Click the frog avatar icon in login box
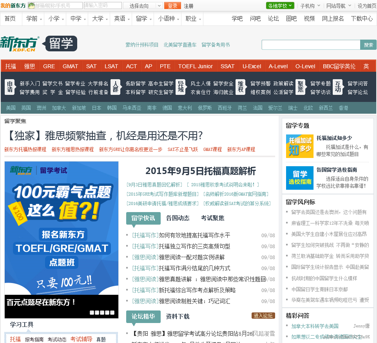 31,5
